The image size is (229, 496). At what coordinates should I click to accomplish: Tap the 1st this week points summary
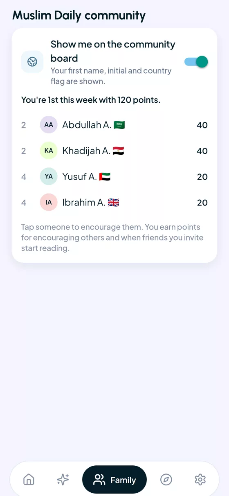[x=91, y=100]
